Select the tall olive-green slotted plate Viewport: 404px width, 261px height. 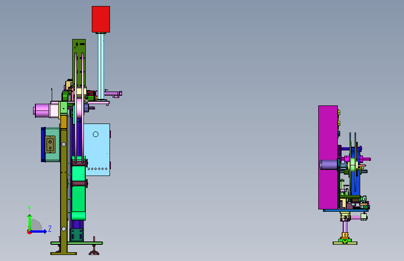[79, 63]
